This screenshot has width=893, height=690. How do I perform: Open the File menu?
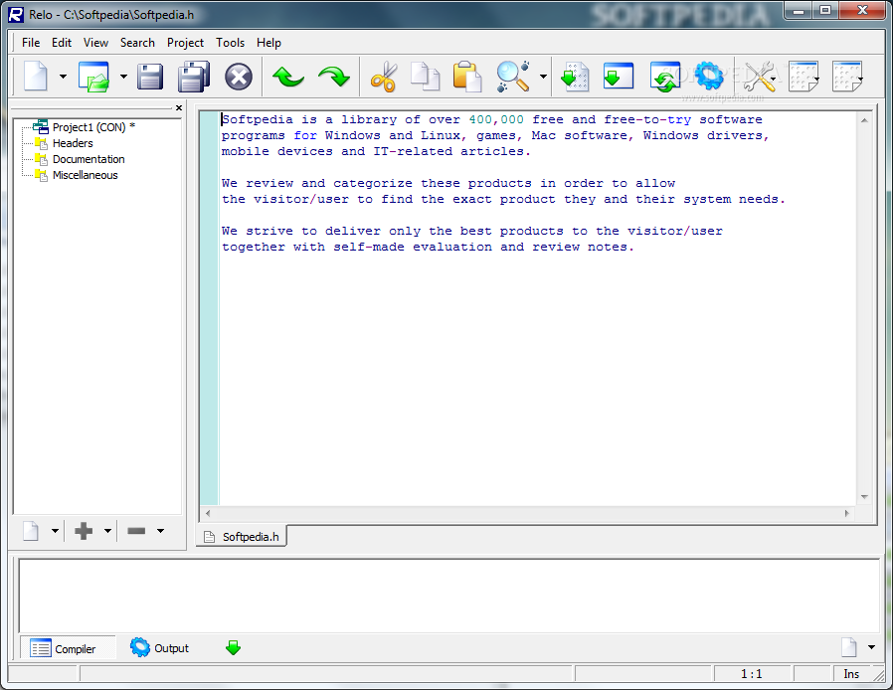[x=31, y=43]
